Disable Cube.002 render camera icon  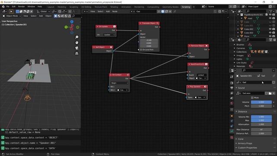pos(274,29)
